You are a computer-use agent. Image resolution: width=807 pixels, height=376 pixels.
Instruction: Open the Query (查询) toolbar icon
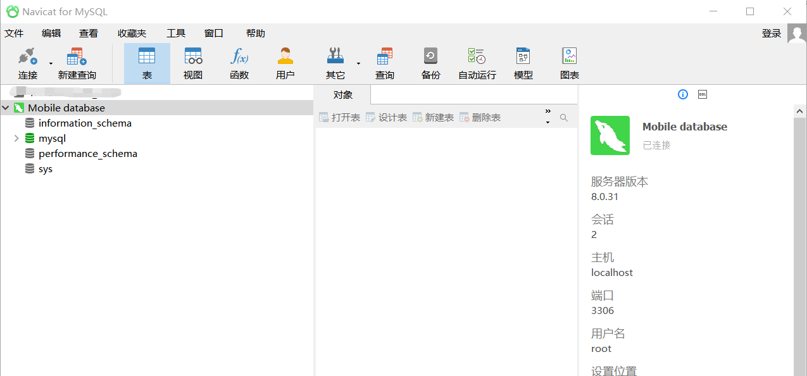[385, 56]
